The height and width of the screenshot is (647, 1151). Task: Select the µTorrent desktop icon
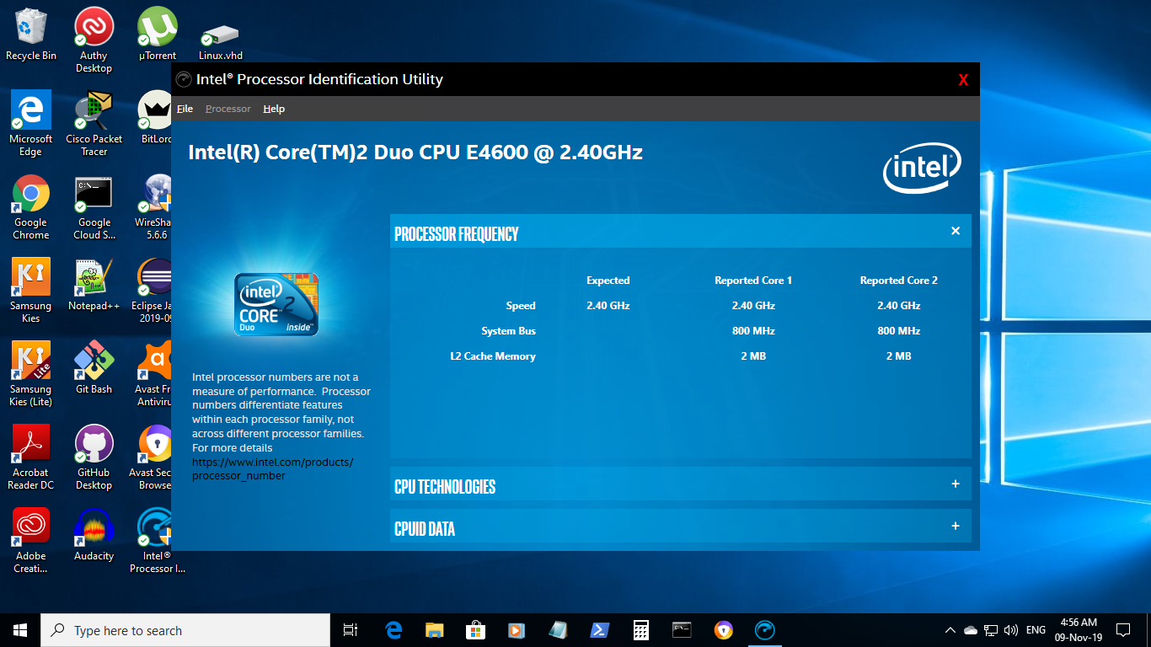[158, 35]
